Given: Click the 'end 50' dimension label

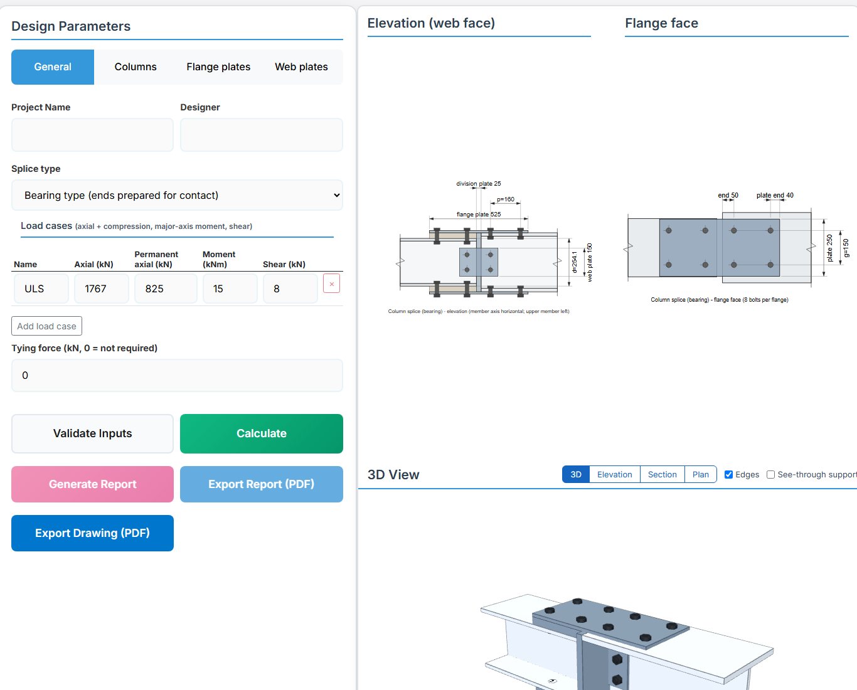Looking at the screenshot, I should [728, 195].
